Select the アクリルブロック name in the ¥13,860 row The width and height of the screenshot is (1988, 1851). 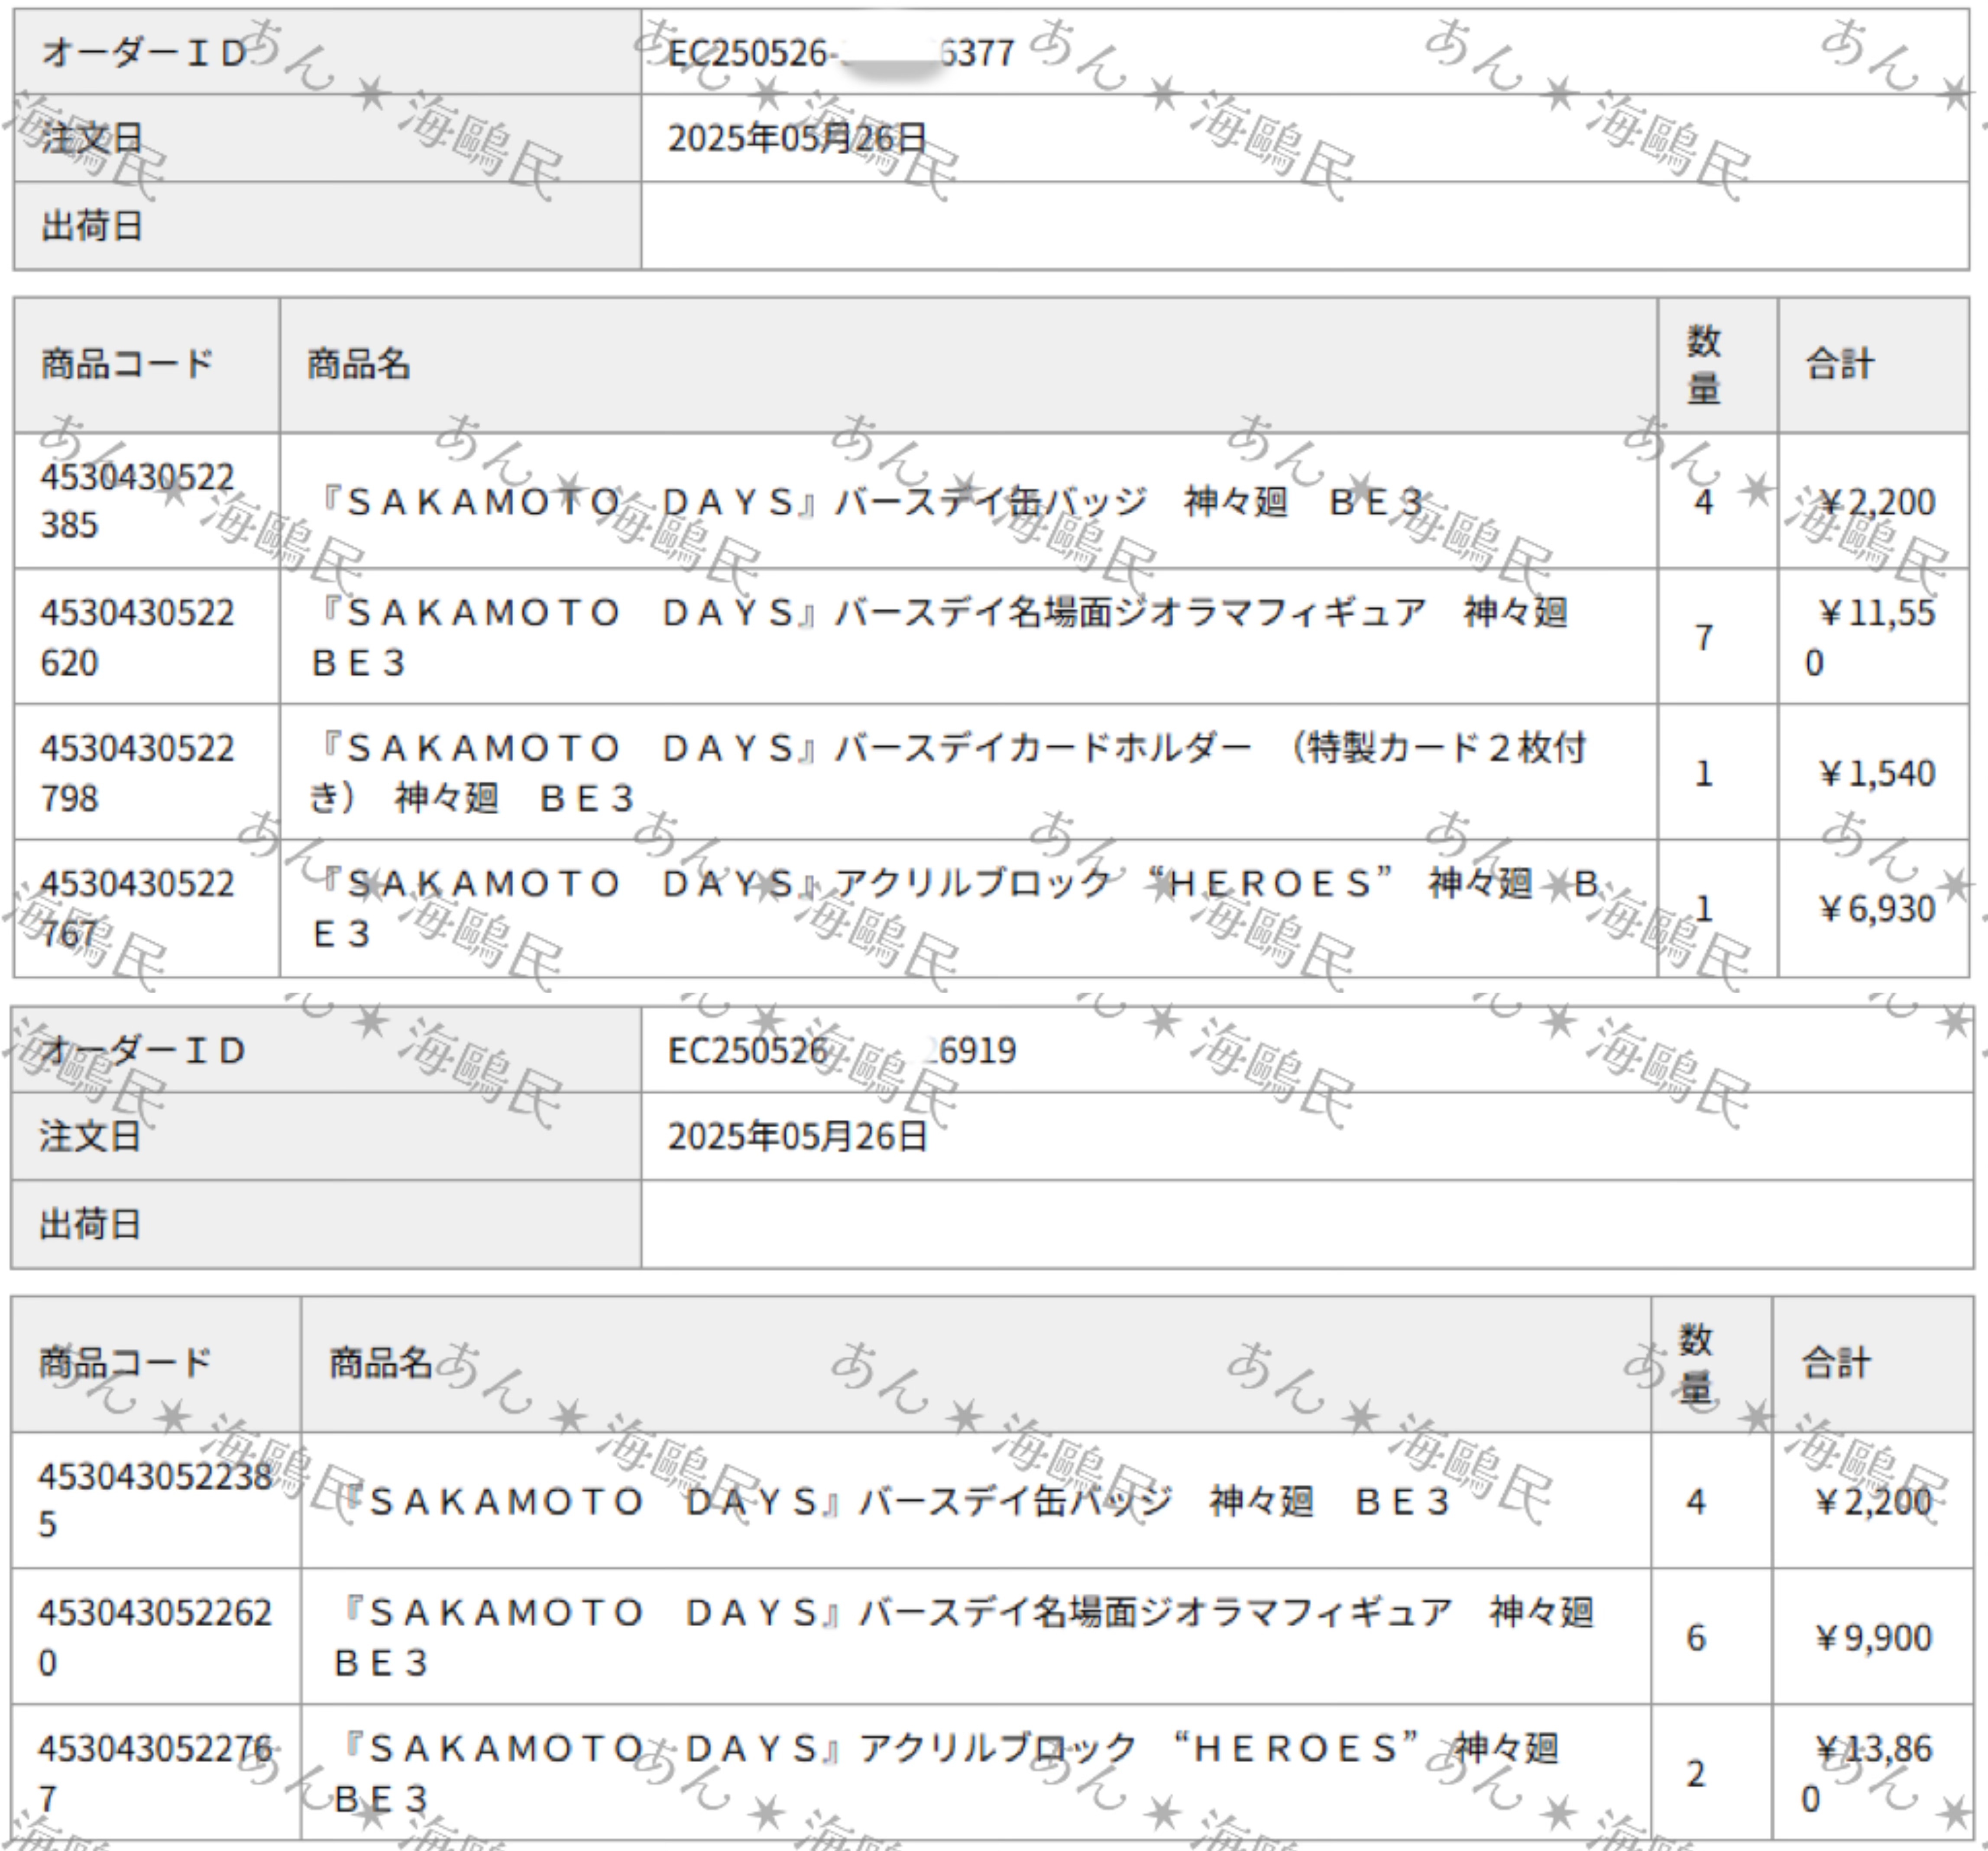946,1774
